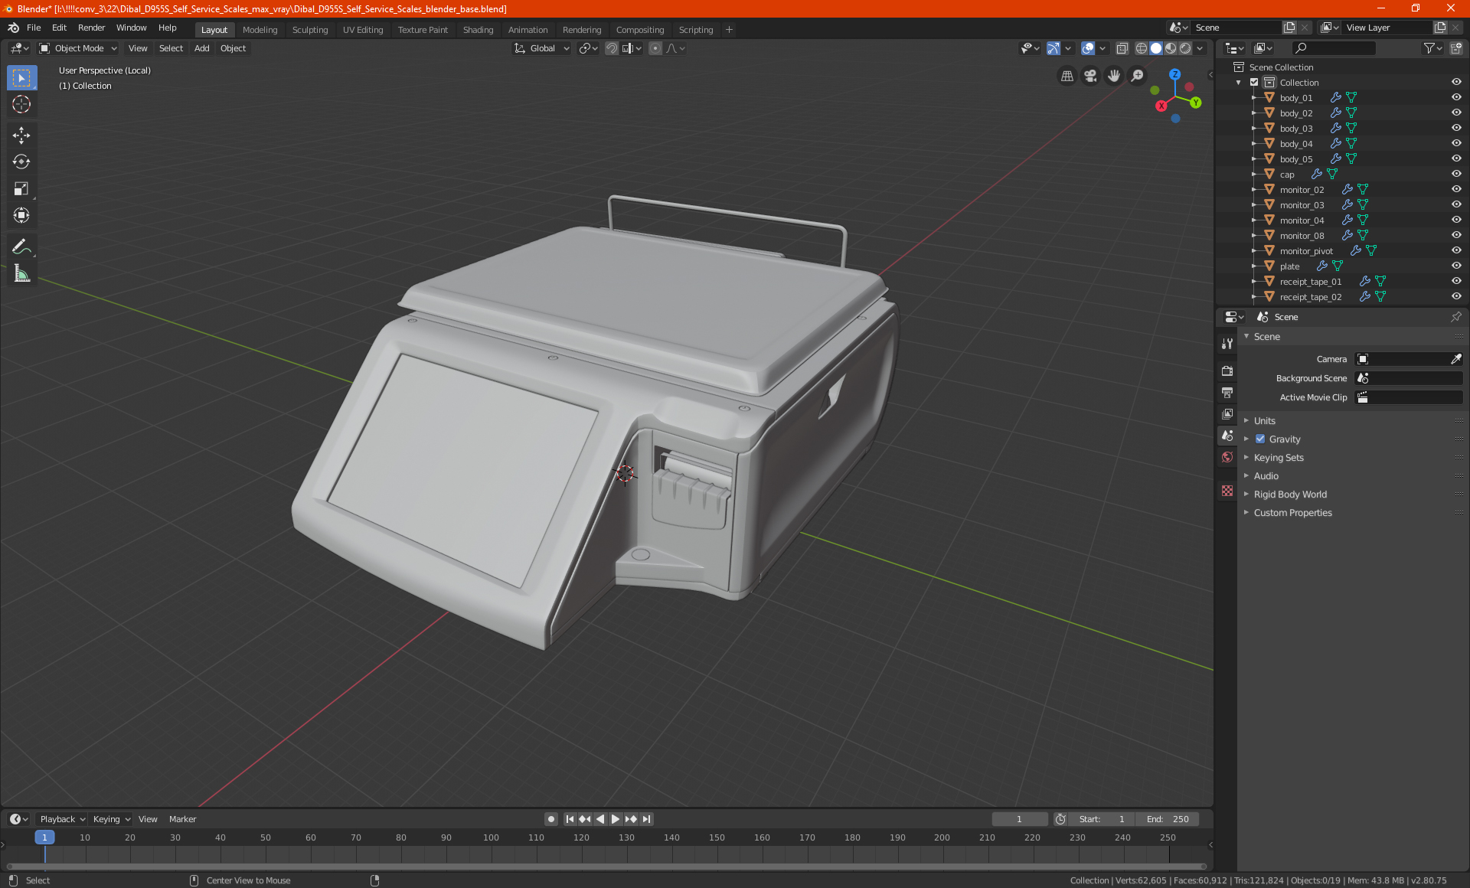
Task: Hide body_03 with its eye icon
Action: (1455, 128)
